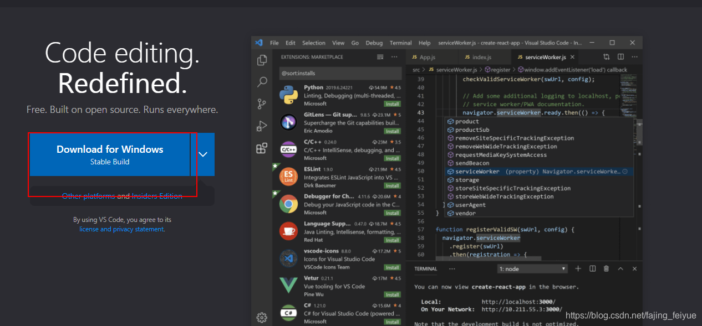The height and width of the screenshot is (326, 702).
Task: Click the src breadcrumb item
Action: pos(416,70)
